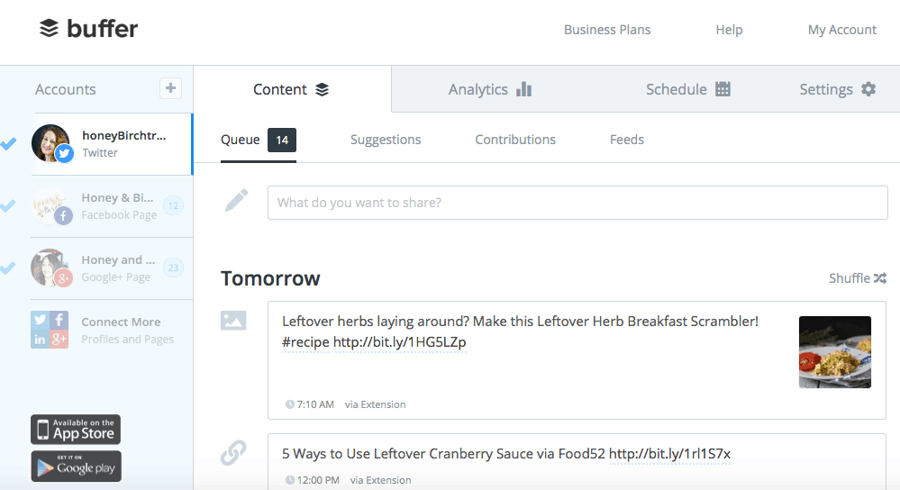Click the image icon beside Herb Scrambler post
Image resolution: width=900 pixels, height=490 pixels.
click(x=233, y=320)
